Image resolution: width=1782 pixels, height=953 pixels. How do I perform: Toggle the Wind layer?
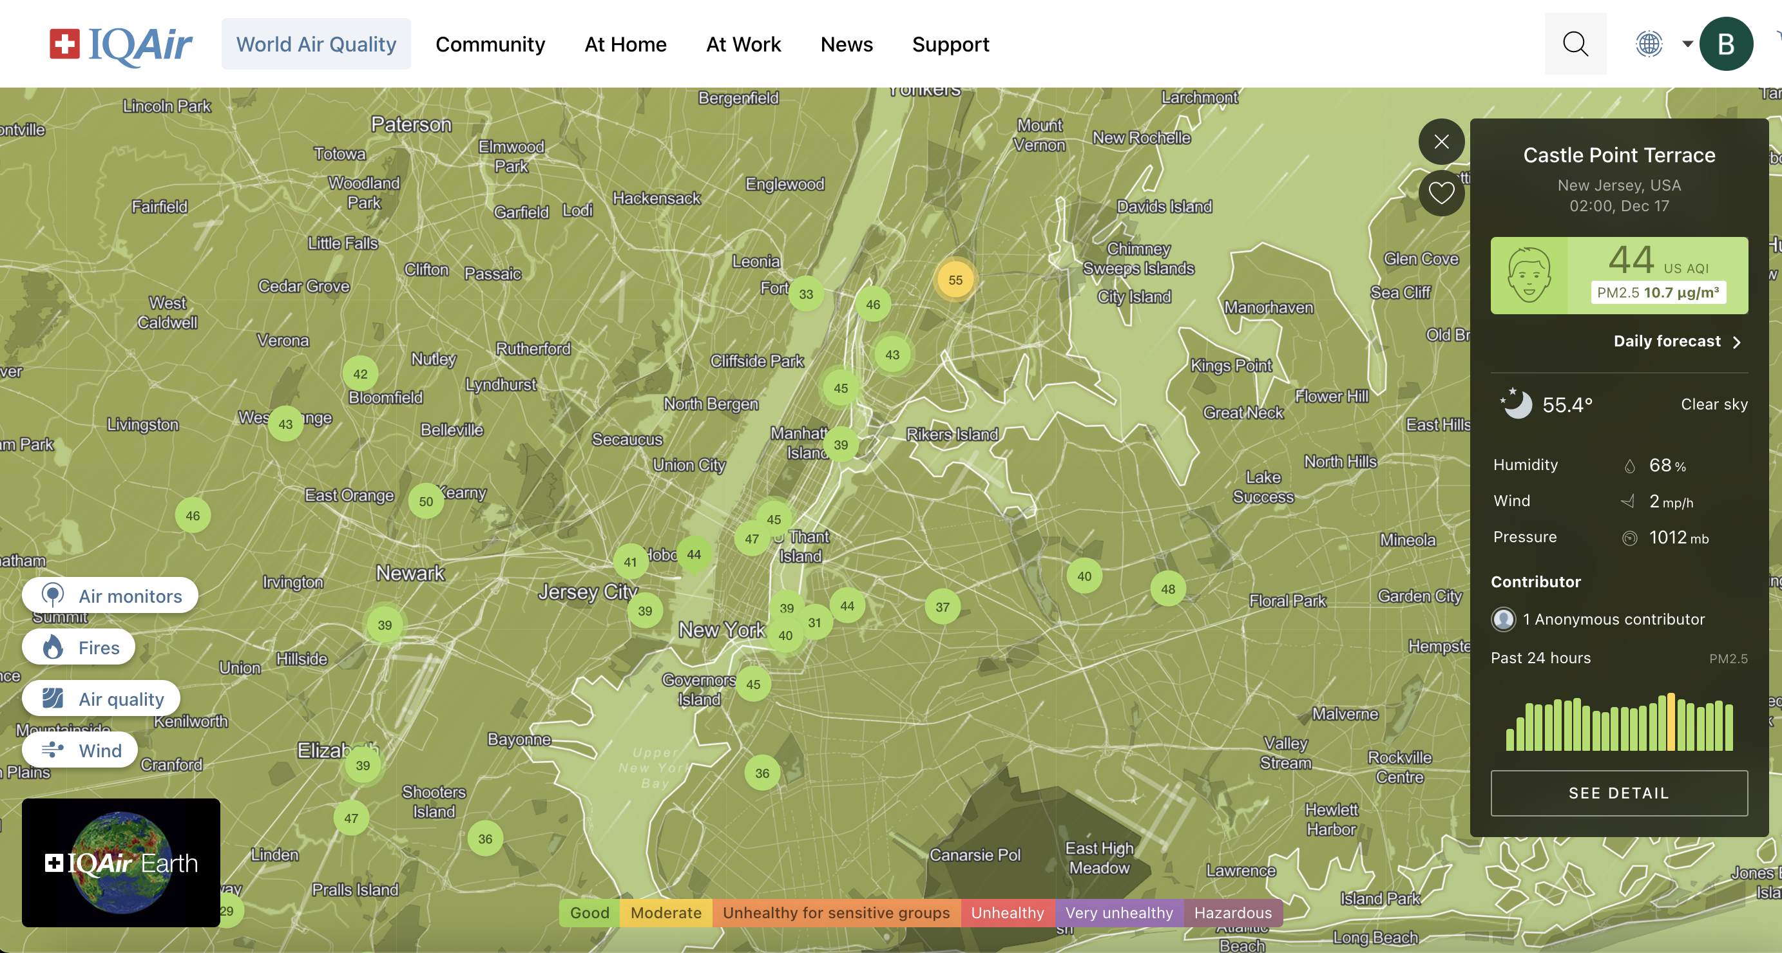79,750
